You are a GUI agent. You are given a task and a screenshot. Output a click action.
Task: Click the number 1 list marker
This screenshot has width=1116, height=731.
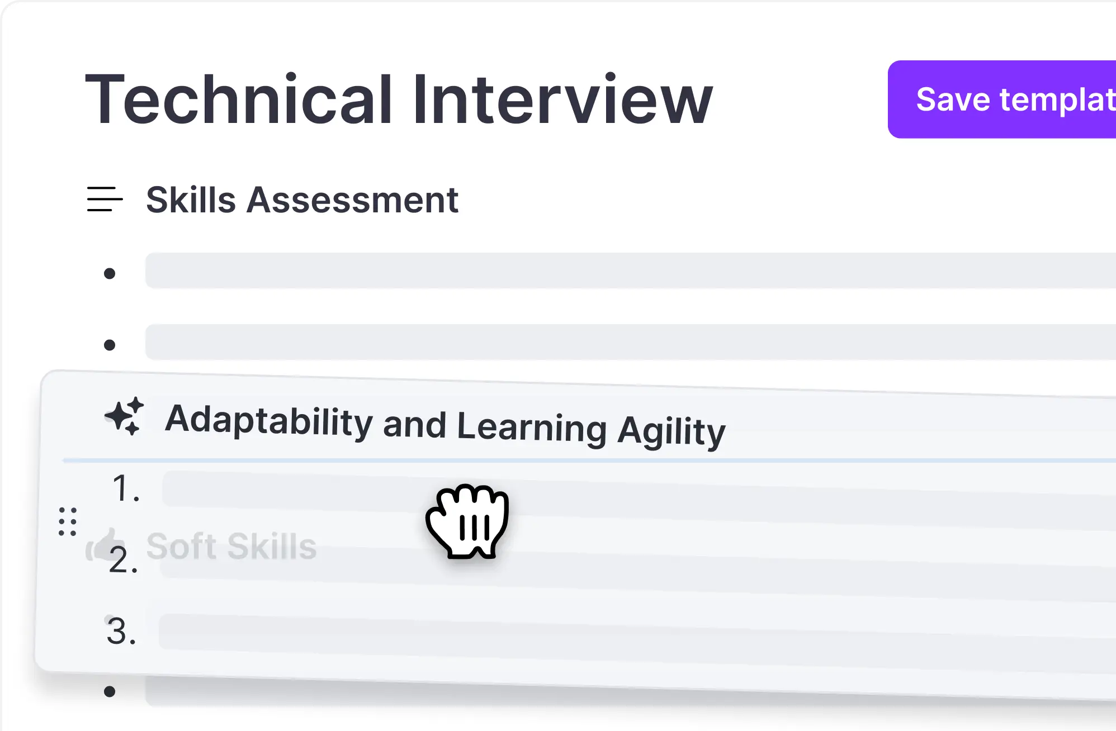[x=126, y=488]
